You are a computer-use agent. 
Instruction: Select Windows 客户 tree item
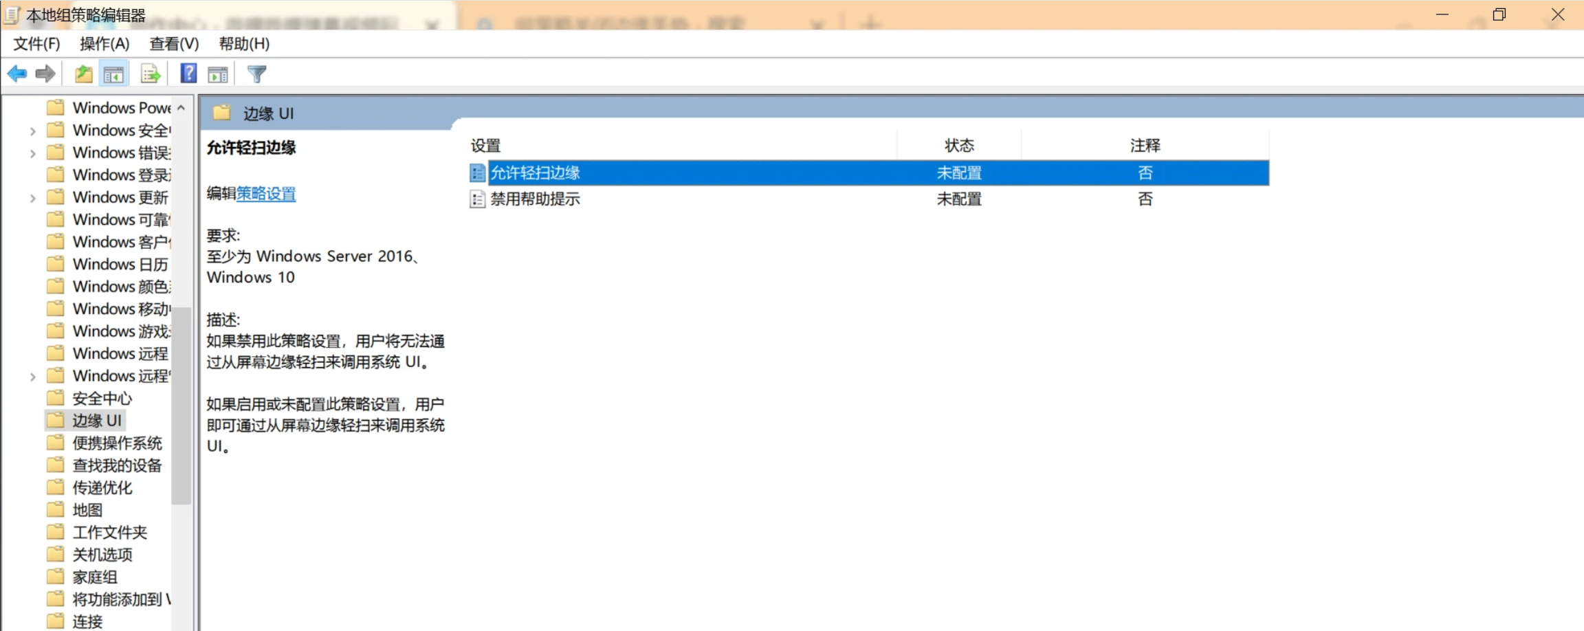click(122, 242)
